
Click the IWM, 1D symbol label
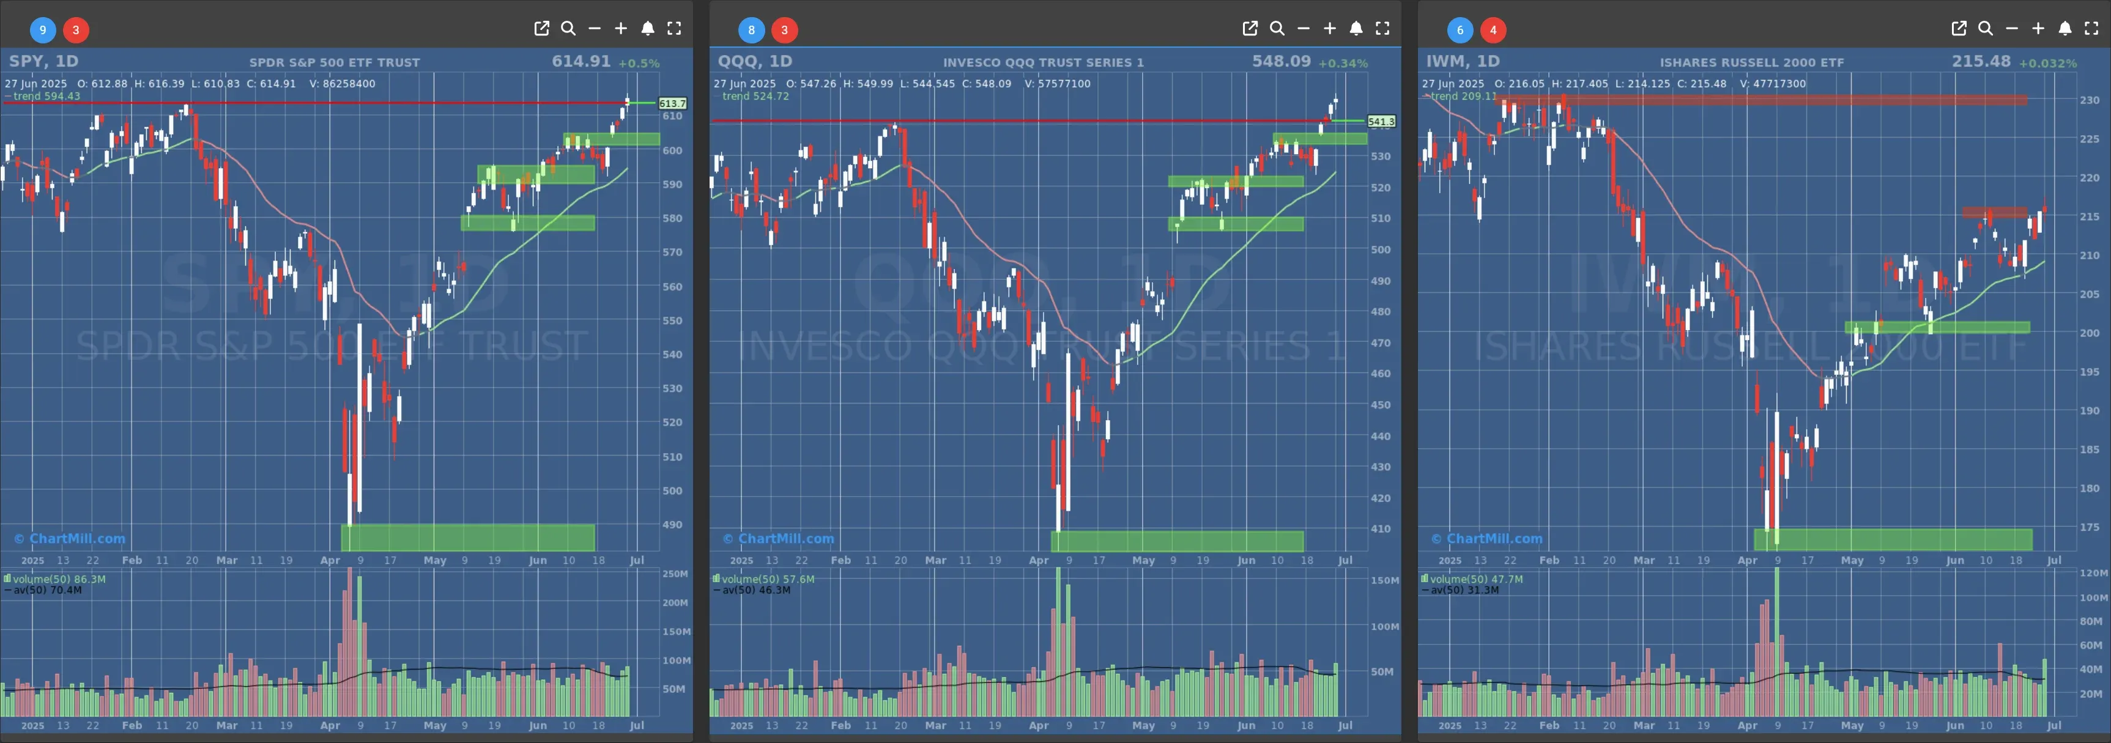click(x=1463, y=61)
